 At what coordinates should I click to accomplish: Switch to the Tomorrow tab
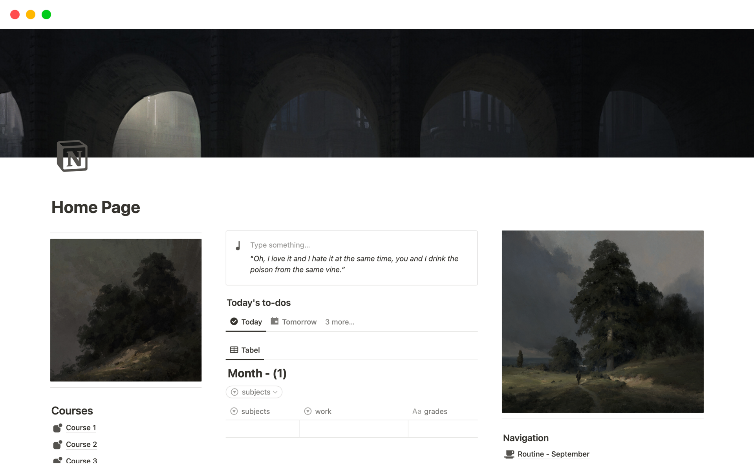(294, 322)
